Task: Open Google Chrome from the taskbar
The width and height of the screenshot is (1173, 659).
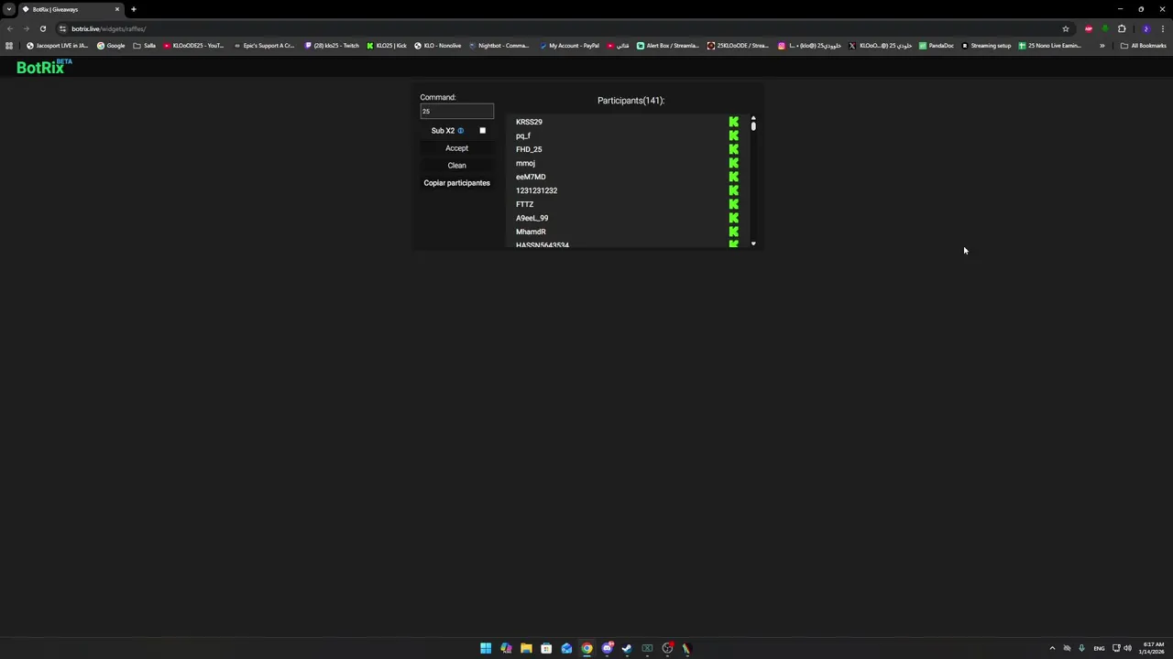Action: click(586, 648)
